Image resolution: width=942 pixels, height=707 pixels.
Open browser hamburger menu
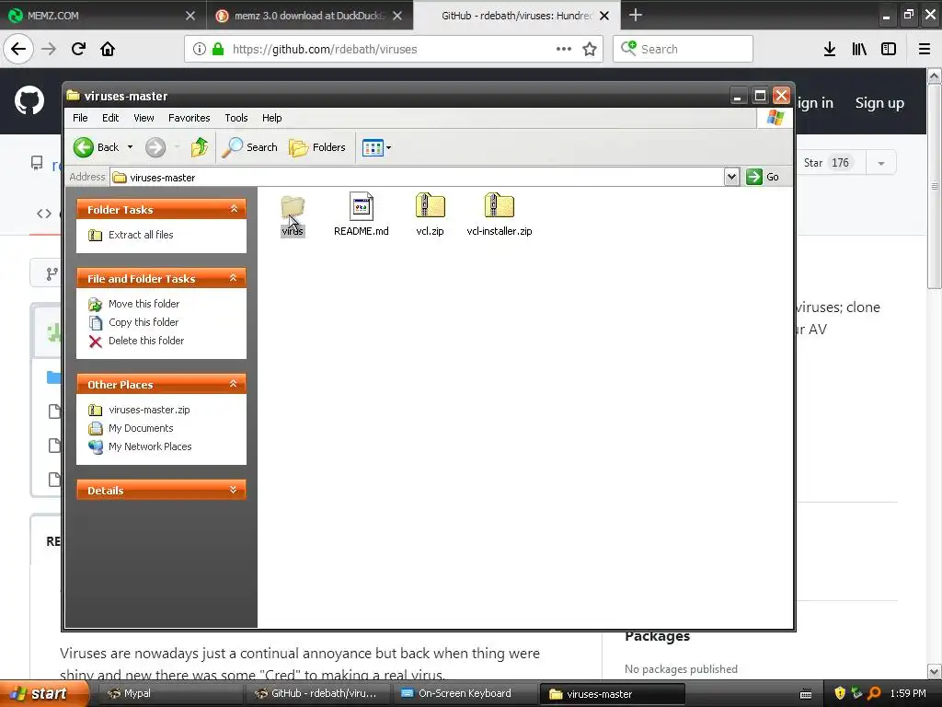tap(925, 49)
